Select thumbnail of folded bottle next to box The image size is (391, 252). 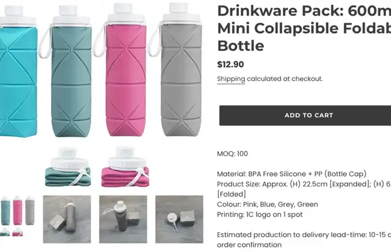click(x=179, y=220)
